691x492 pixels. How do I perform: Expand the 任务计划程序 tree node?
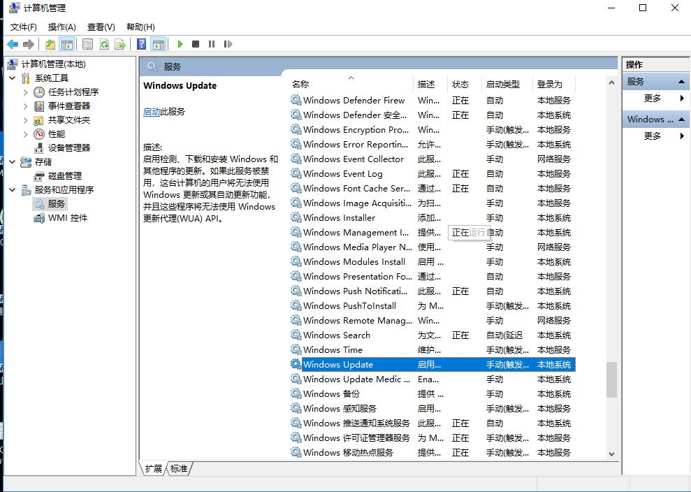pyautogui.click(x=26, y=92)
